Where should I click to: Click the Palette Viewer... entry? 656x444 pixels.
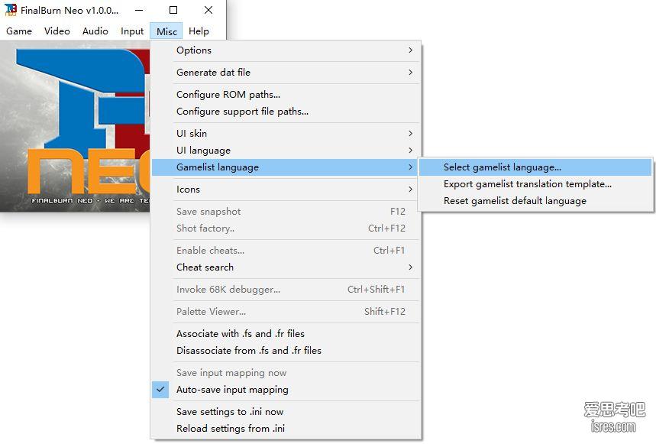[x=286, y=311]
